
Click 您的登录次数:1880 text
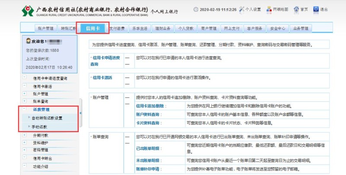(x=42, y=50)
